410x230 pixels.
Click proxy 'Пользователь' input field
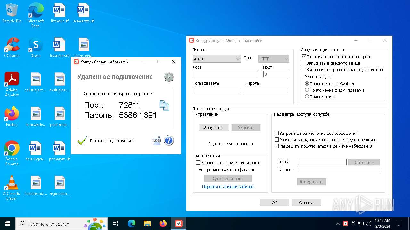[x=217, y=90]
